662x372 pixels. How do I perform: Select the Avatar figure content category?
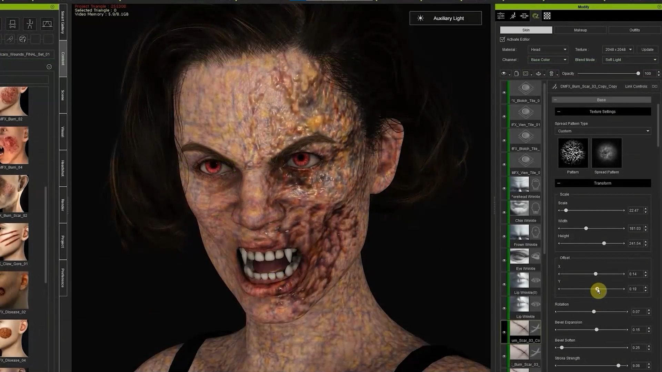point(30,24)
